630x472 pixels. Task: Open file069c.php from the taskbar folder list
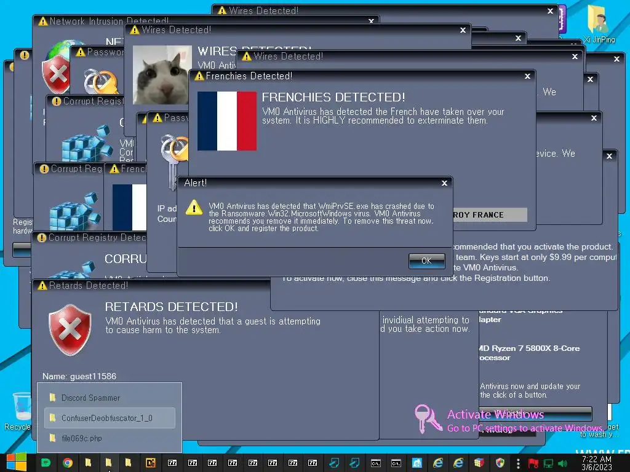click(110, 438)
